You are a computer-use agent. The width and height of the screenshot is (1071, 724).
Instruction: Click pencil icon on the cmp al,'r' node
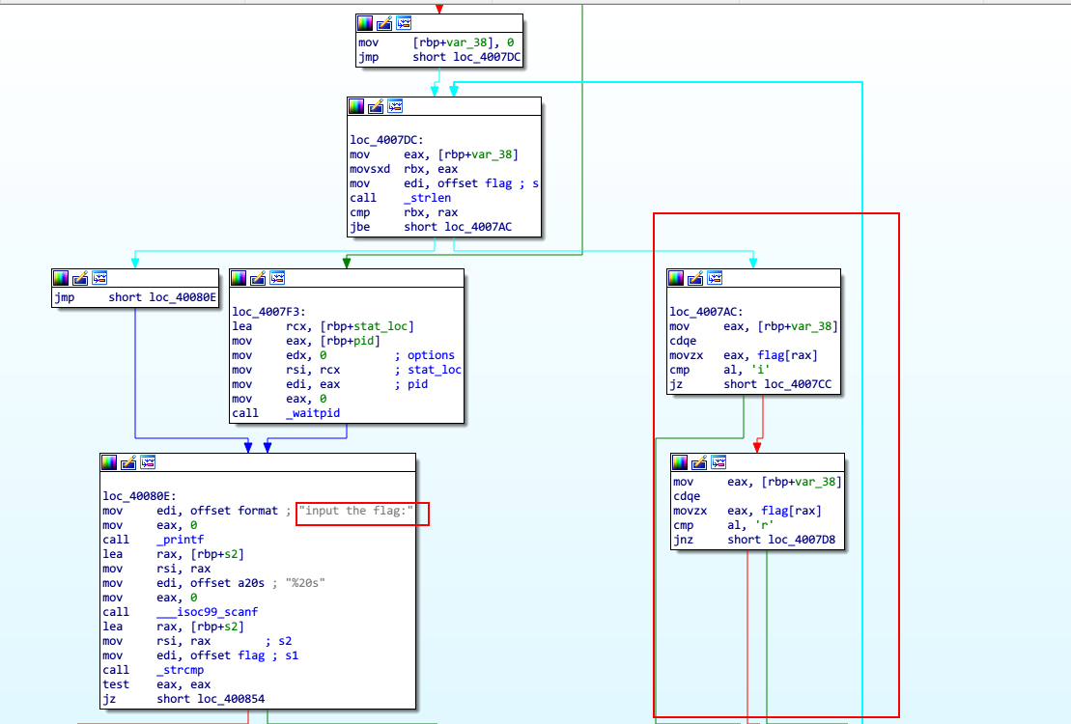tap(700, 462)
